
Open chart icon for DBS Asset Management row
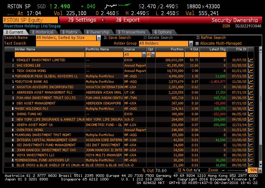(251, 103)
